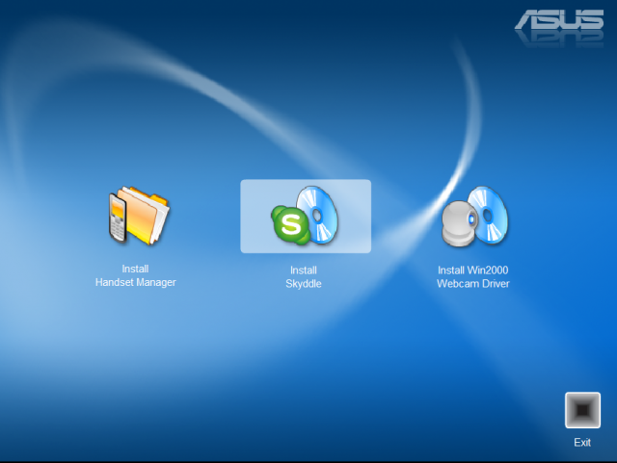
Task: Click the Exit square icon
Action: 582,410
